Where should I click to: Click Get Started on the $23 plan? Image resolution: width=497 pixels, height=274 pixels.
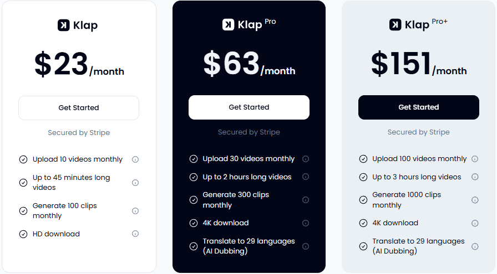[79, 108]
